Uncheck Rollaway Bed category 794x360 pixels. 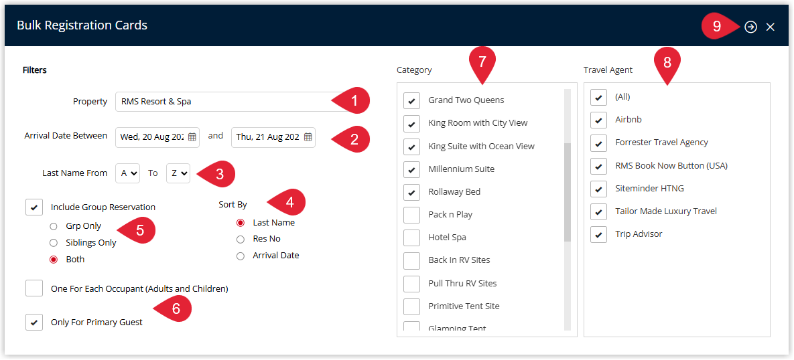tap(411, 191)
